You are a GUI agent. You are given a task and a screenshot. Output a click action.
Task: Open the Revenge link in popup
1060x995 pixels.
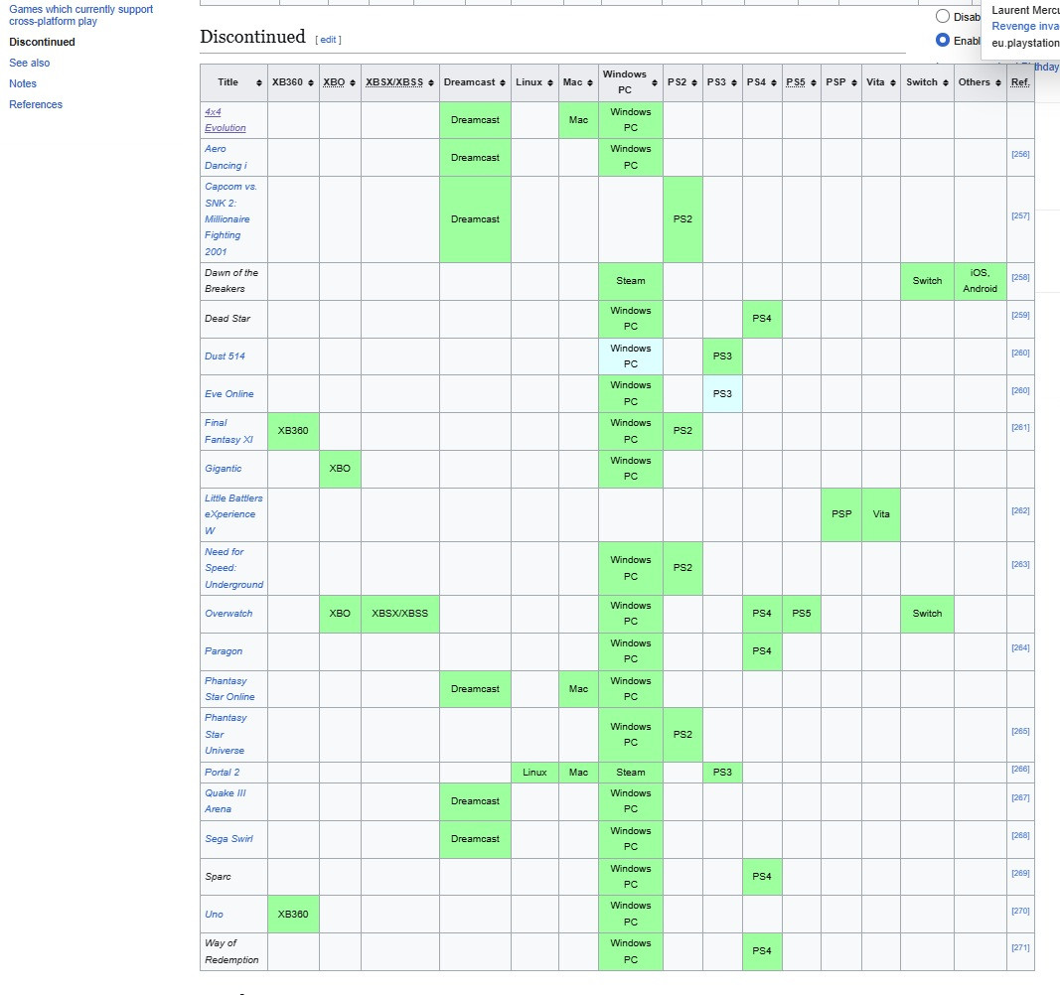click(1025, 26)
